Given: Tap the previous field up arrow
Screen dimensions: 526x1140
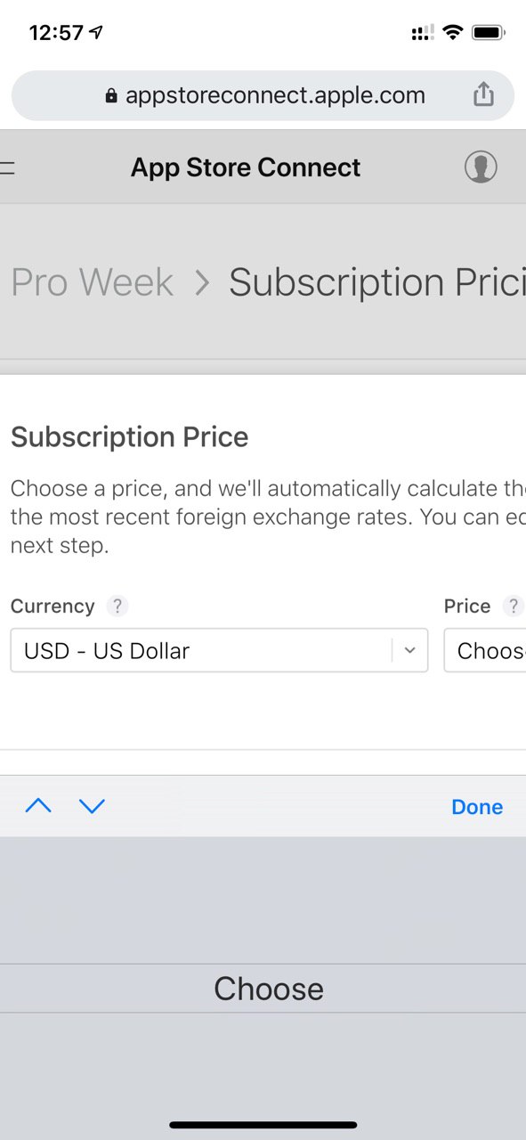Looking at the screenshot, I should click(x=38, y=806).
